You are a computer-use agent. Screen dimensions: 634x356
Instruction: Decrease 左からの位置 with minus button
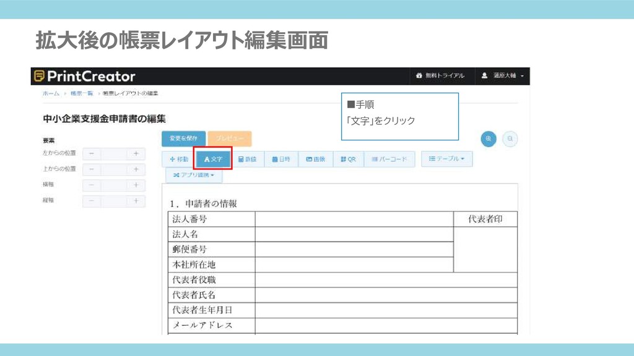click(x=92, y=153)
